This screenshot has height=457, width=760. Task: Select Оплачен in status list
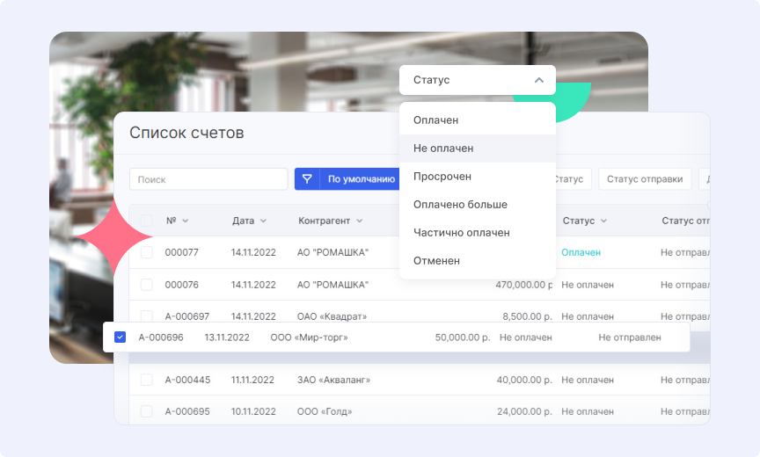(478, 120)
